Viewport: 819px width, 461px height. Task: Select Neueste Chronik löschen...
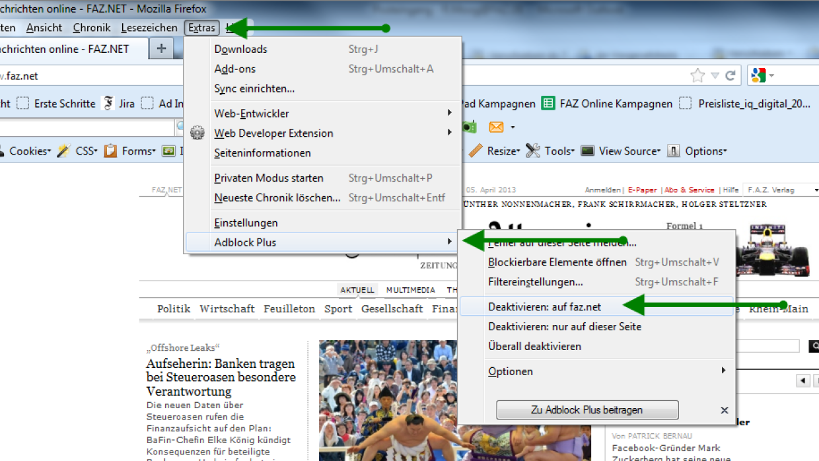click(x=323, y=197)
